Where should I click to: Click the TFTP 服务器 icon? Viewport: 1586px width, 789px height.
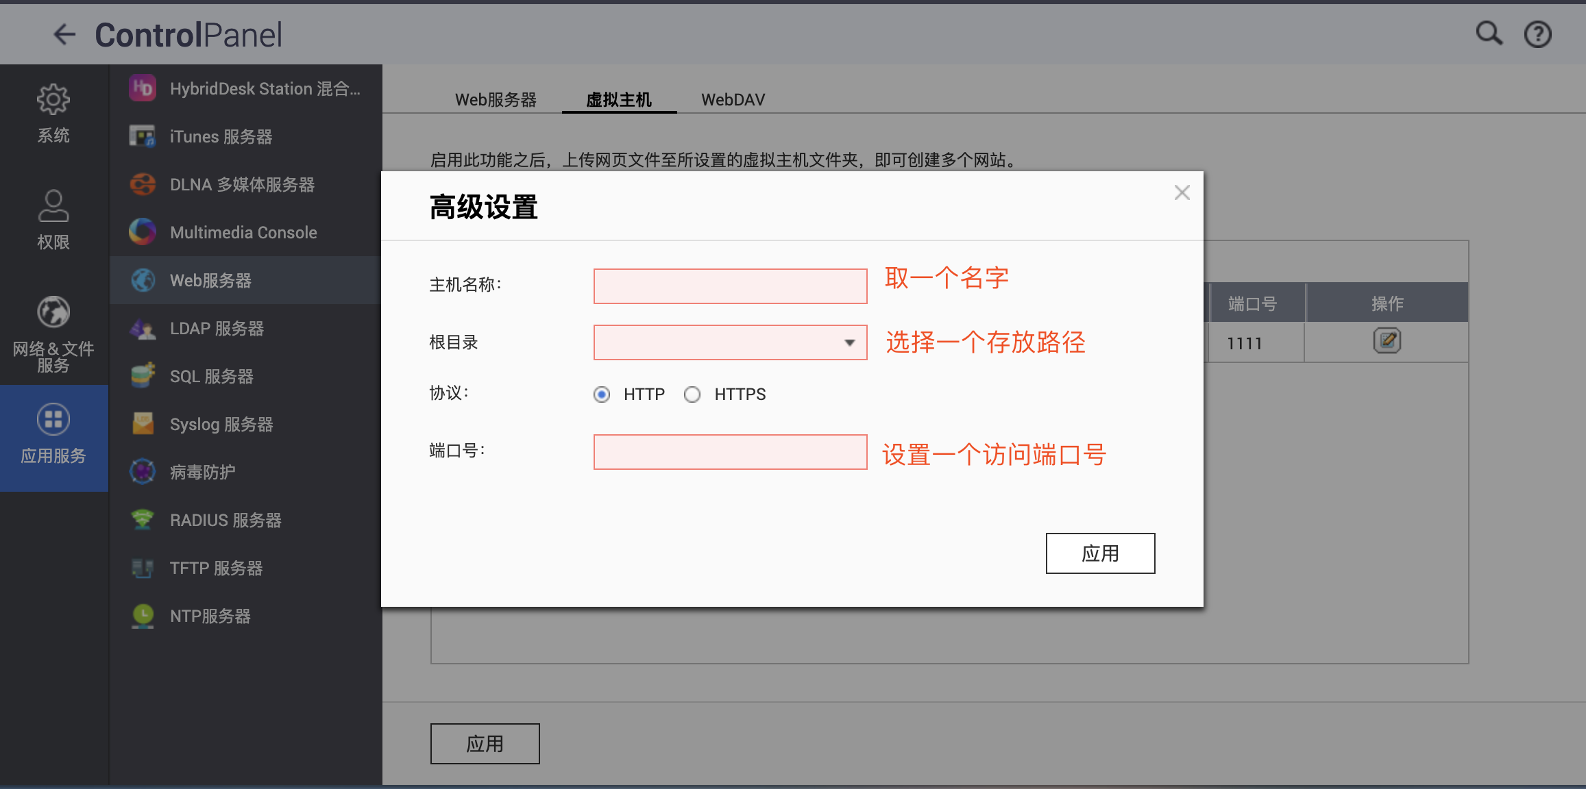(143, 568)
